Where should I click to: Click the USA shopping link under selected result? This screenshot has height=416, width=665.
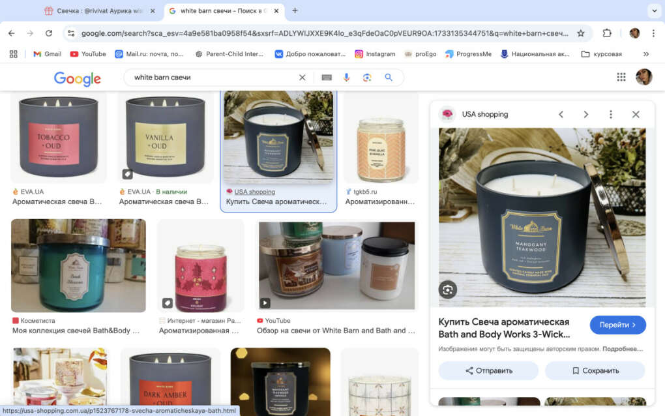pyautogui.click(x=254, y=192)
